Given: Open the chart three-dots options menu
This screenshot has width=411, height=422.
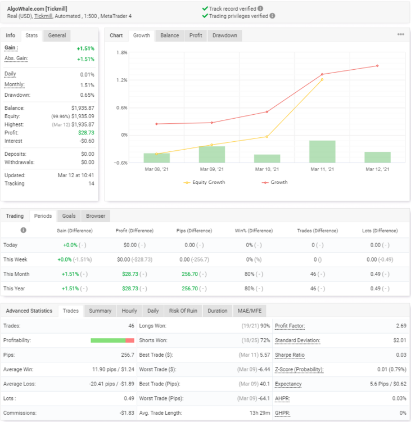Looking at the screenshot, I should [401, 34].
